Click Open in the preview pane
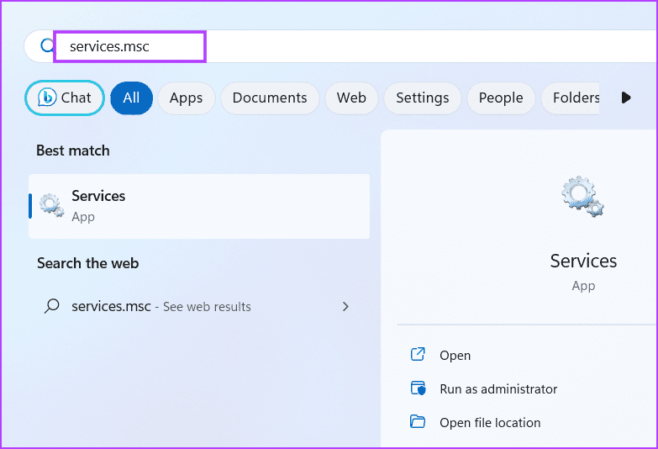The width and height of the screenshot is (658, 449). click(455, 356)
